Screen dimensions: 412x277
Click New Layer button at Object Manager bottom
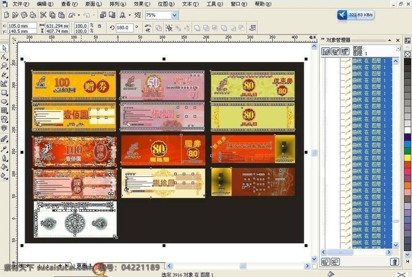[325, 262]
